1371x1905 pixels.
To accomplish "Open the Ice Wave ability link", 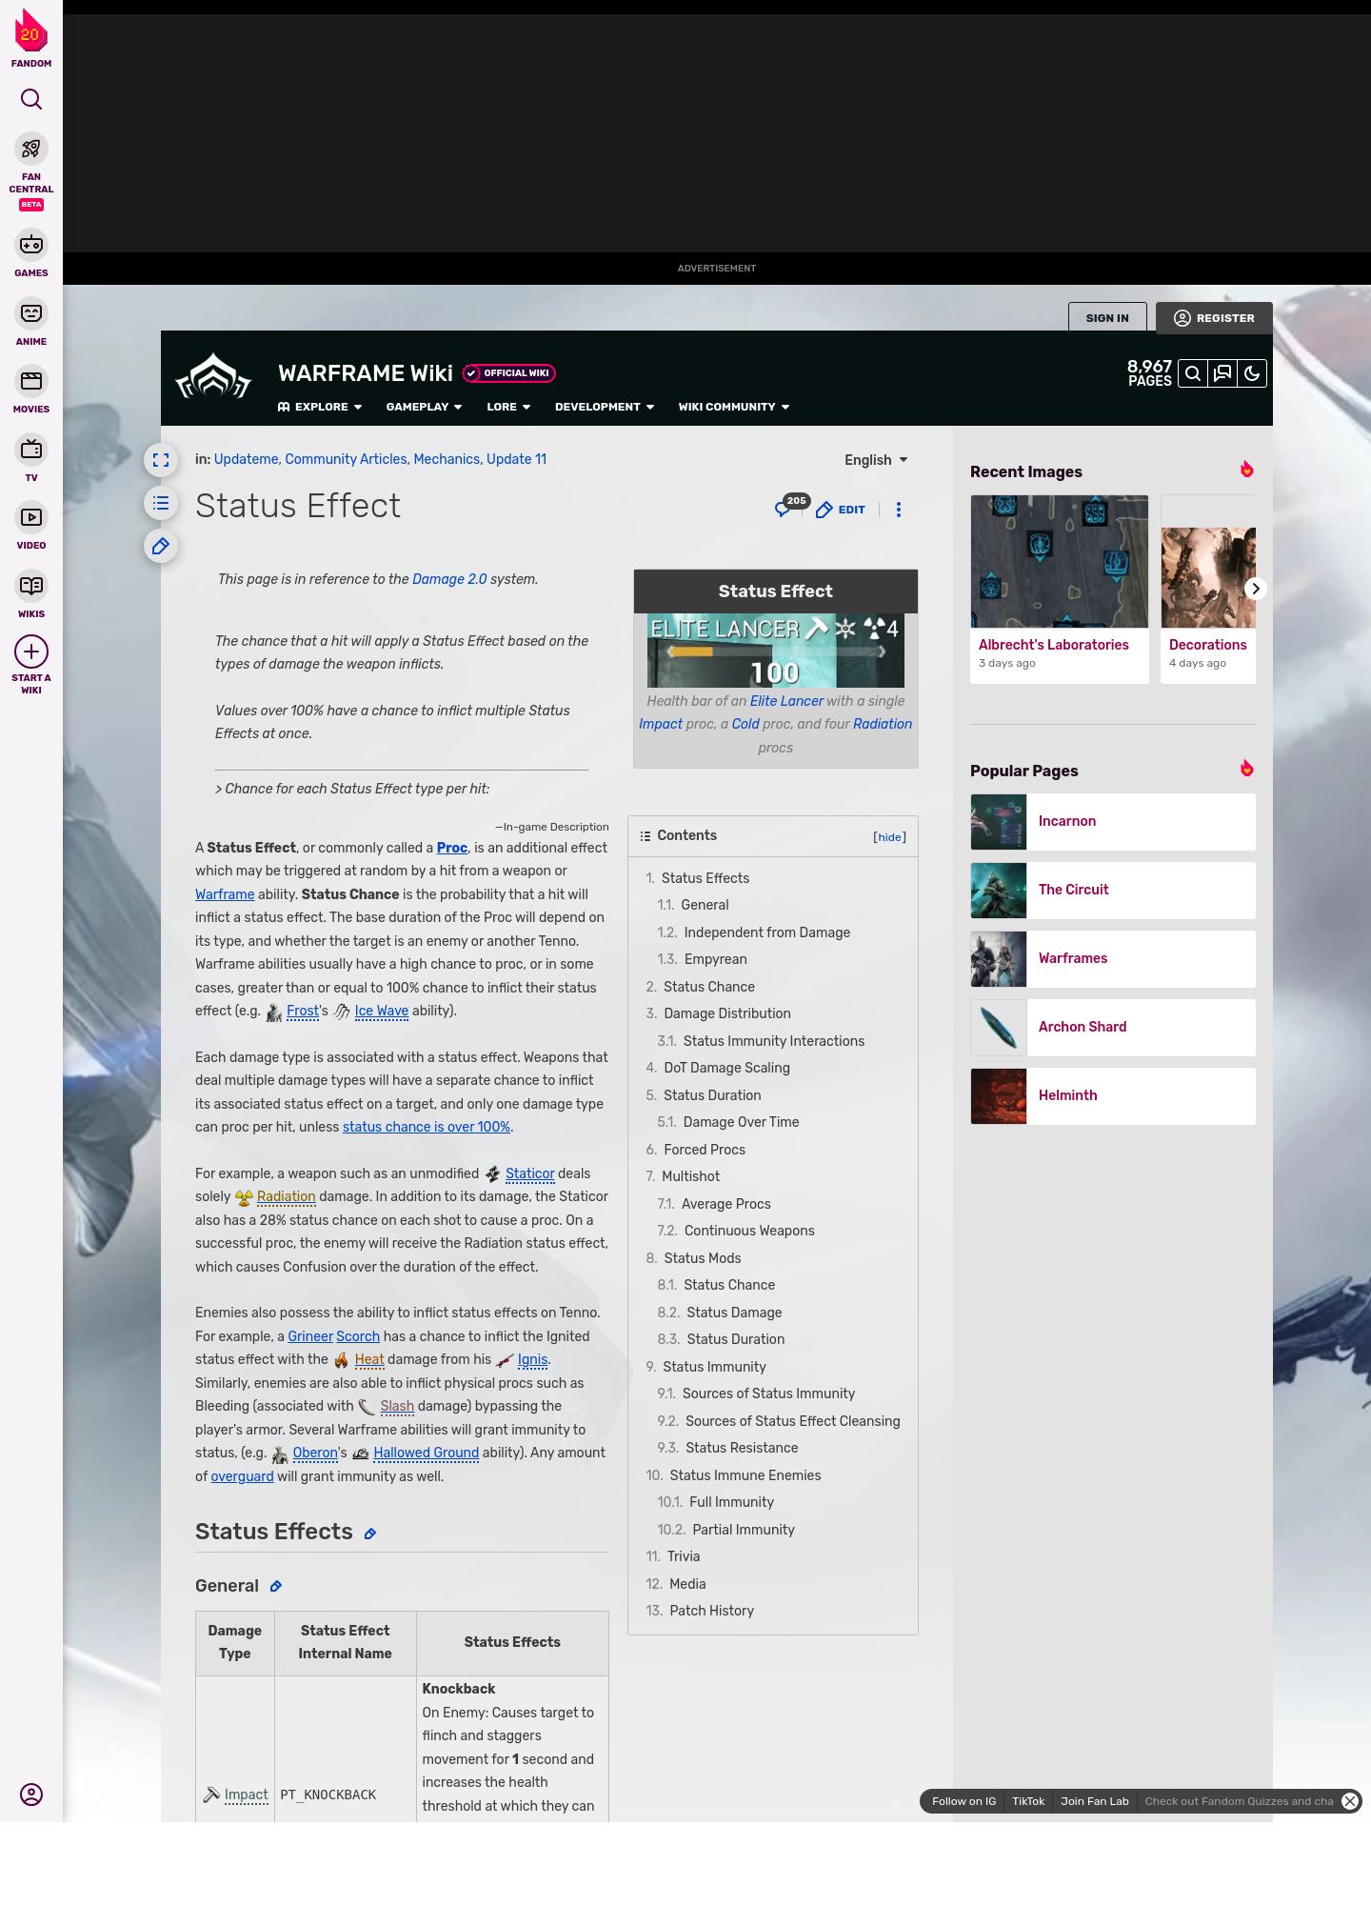I will tap(382, 1011).
